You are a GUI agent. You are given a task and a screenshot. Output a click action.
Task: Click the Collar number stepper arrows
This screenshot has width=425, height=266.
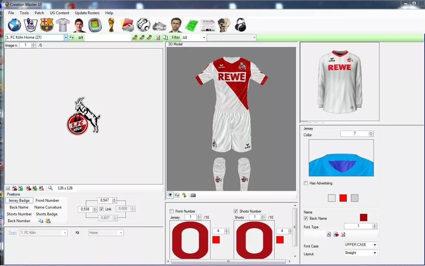[x=371, y=134]
